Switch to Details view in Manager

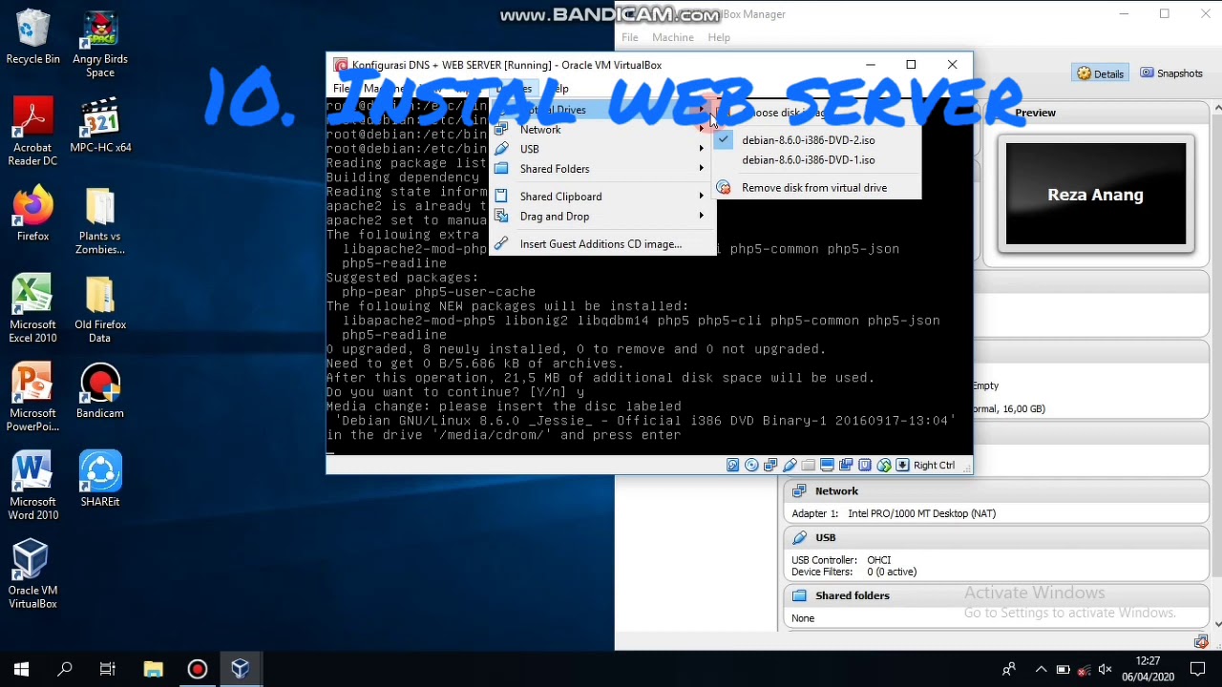coord(1101,73)
